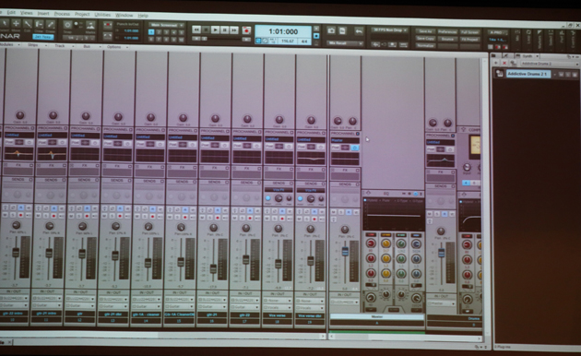Select the Erase tool in the toolbar
The height and width of the screenshot is (356, 581).
tap(51, 25)
